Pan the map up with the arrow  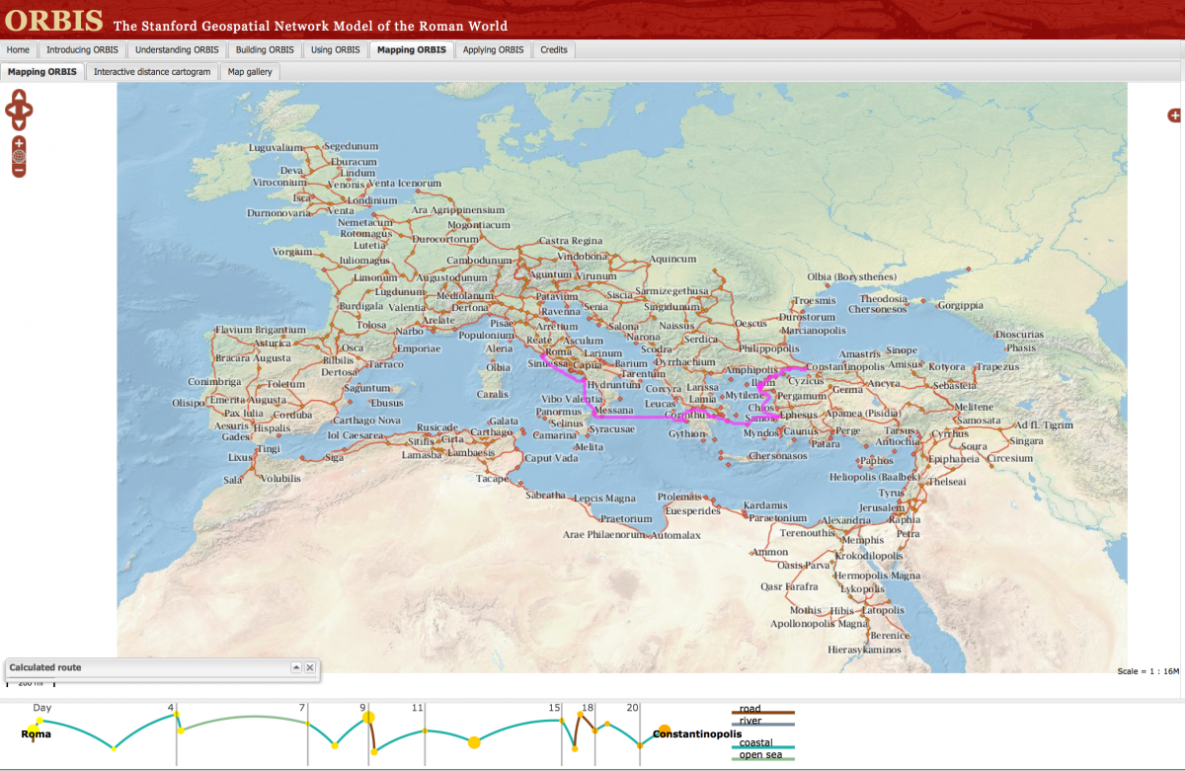click(20, 97)
